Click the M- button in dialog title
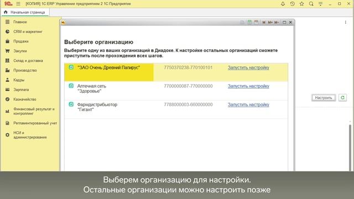Screen dimensions: 354x199 pyautogui.click(x=277, y=22)
